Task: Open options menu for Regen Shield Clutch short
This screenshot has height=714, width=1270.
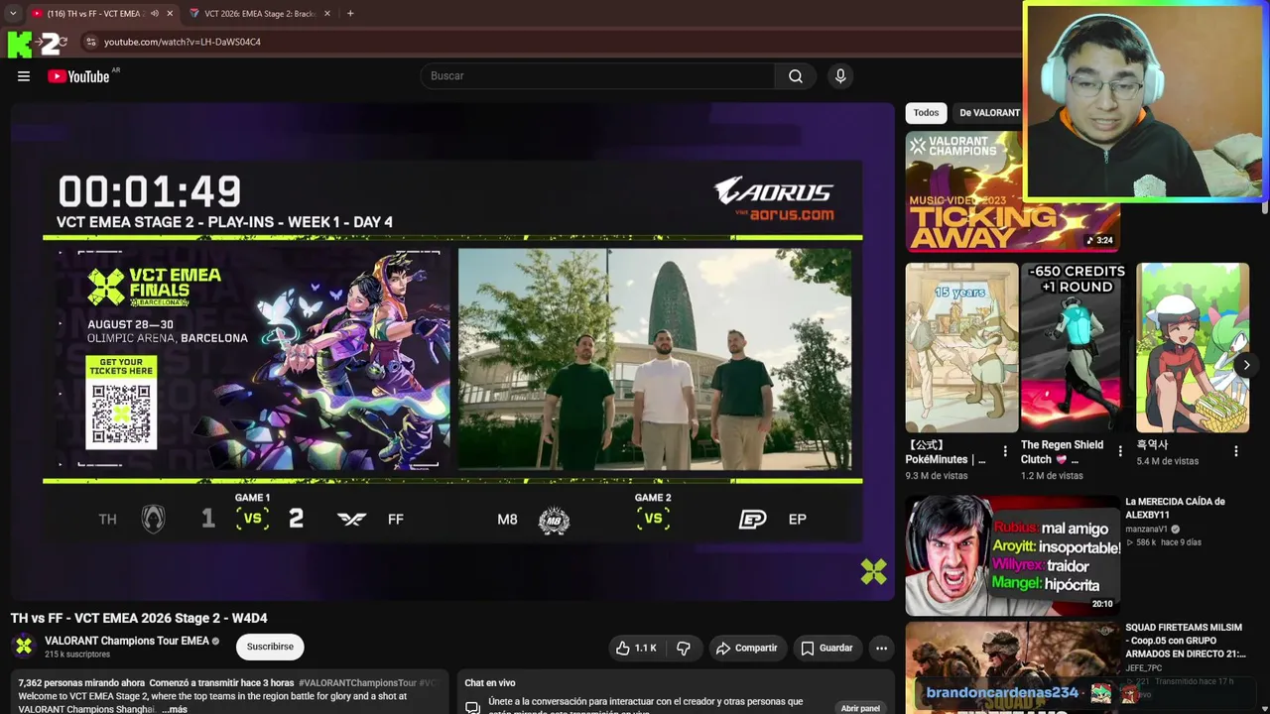Action: tap(1120, 451)
